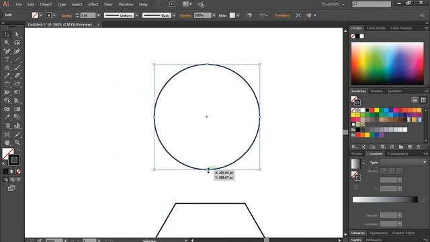Click the Transform link in control bar
Screen dimensions: 430x242
tap(282, 15)
